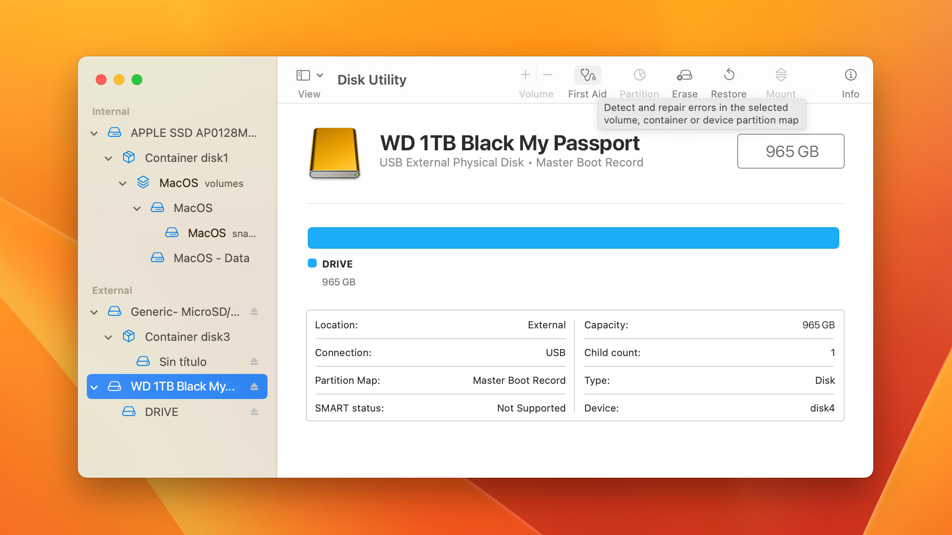This screenshot has height=535, width=952.
Task: Remove volume with minus icon
Action: 548,75
